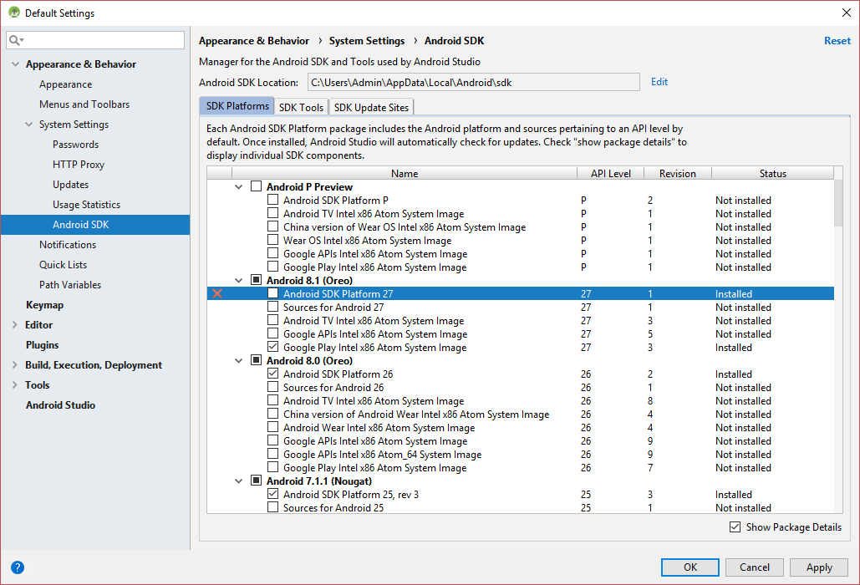Uncheck Android SDK Platform 26
The image size is (860, 585).
coord(272,374)
